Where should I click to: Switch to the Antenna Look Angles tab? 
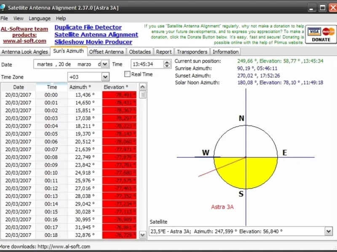point(25,52)
